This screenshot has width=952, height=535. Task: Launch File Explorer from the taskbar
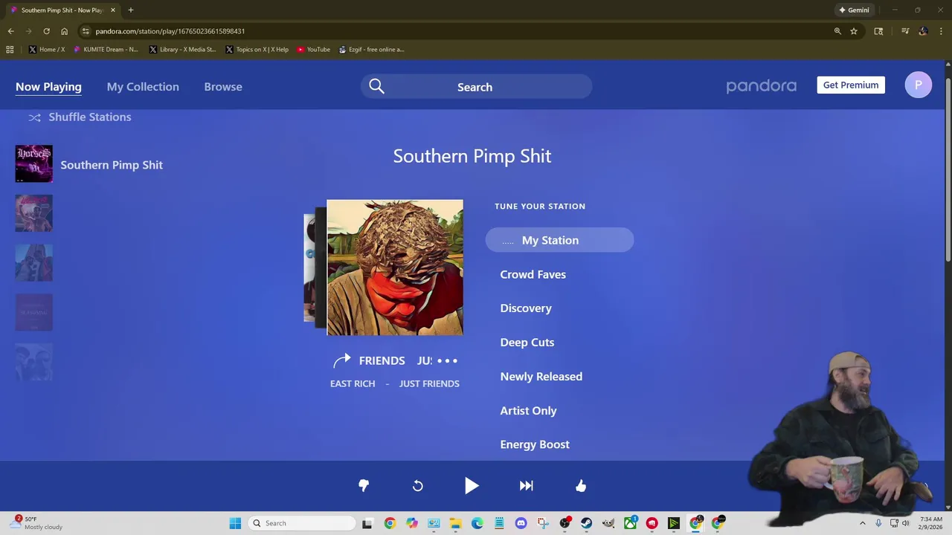click(x=455, y=523)
